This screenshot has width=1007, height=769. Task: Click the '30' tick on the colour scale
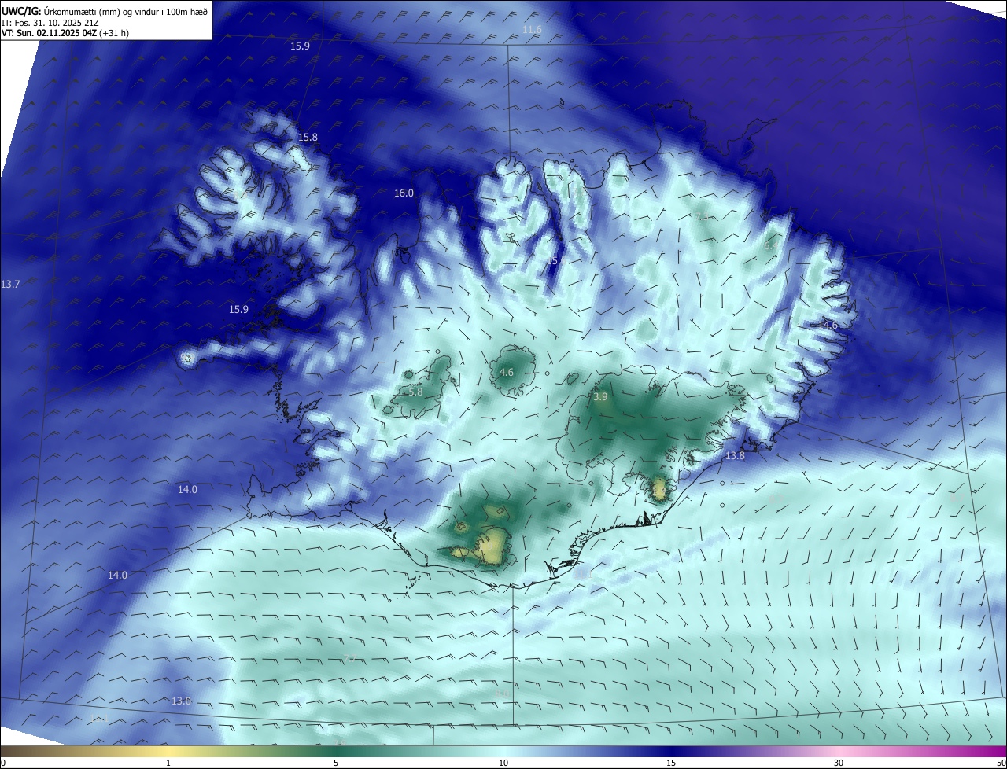(x=839, y=763)
